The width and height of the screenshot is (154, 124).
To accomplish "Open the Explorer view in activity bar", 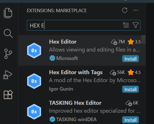I will [x=8, y=13].
